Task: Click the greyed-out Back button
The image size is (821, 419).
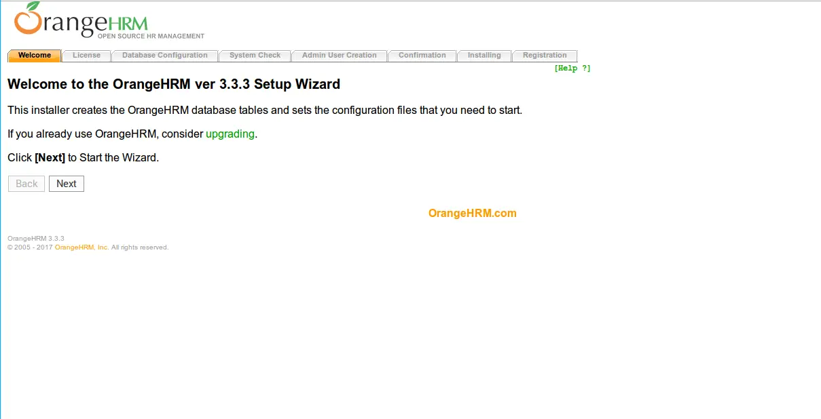Action: point(26,184)
